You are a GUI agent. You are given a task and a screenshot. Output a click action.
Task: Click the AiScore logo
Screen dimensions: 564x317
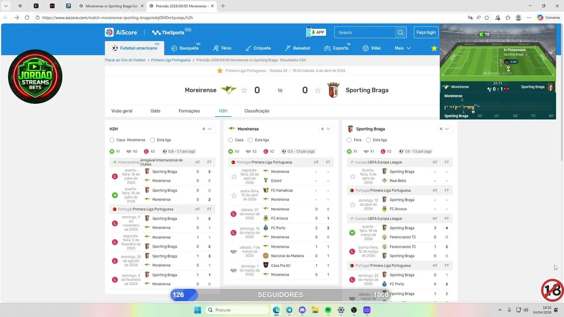pos(121,33)
